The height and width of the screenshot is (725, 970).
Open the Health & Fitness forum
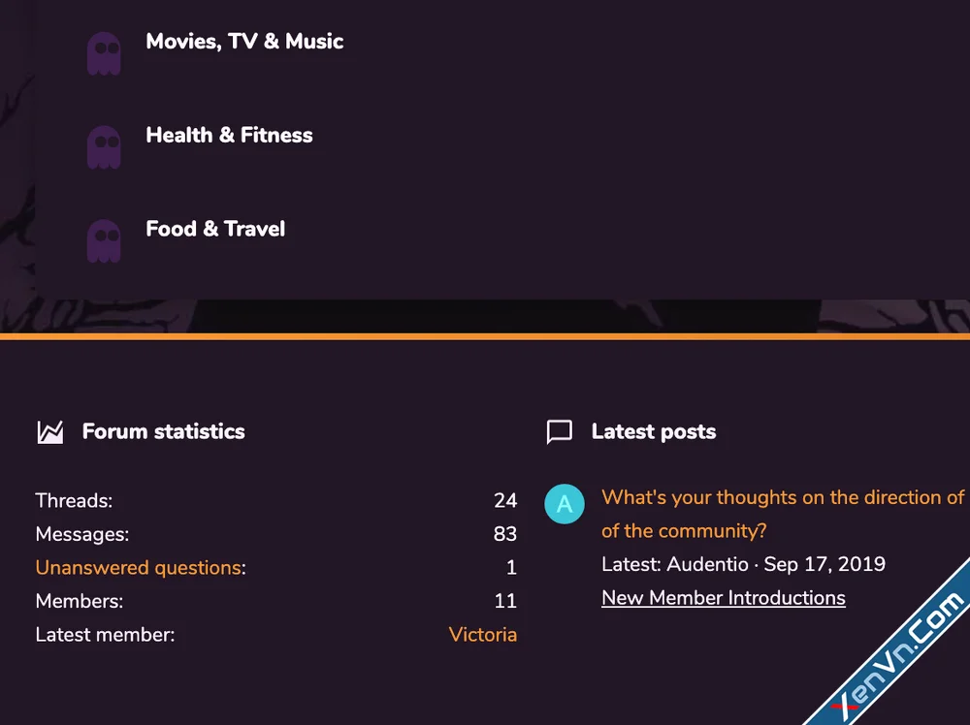point(229,135)
